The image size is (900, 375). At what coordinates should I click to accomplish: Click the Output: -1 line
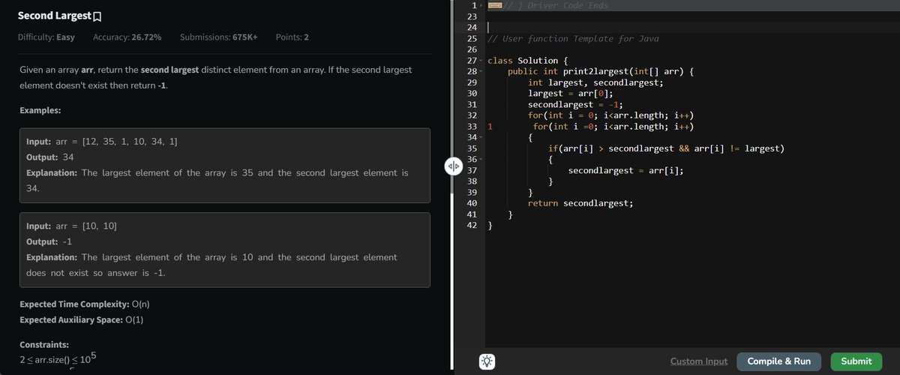point(49,242)
